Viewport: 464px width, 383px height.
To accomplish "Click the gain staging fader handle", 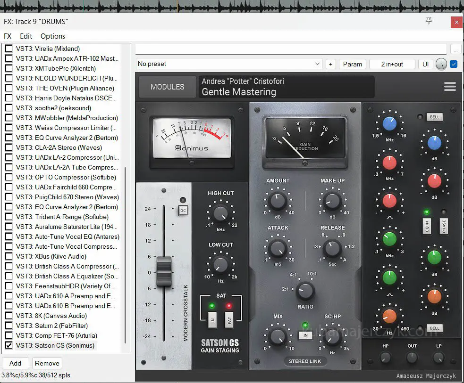I will click(164, 272).
